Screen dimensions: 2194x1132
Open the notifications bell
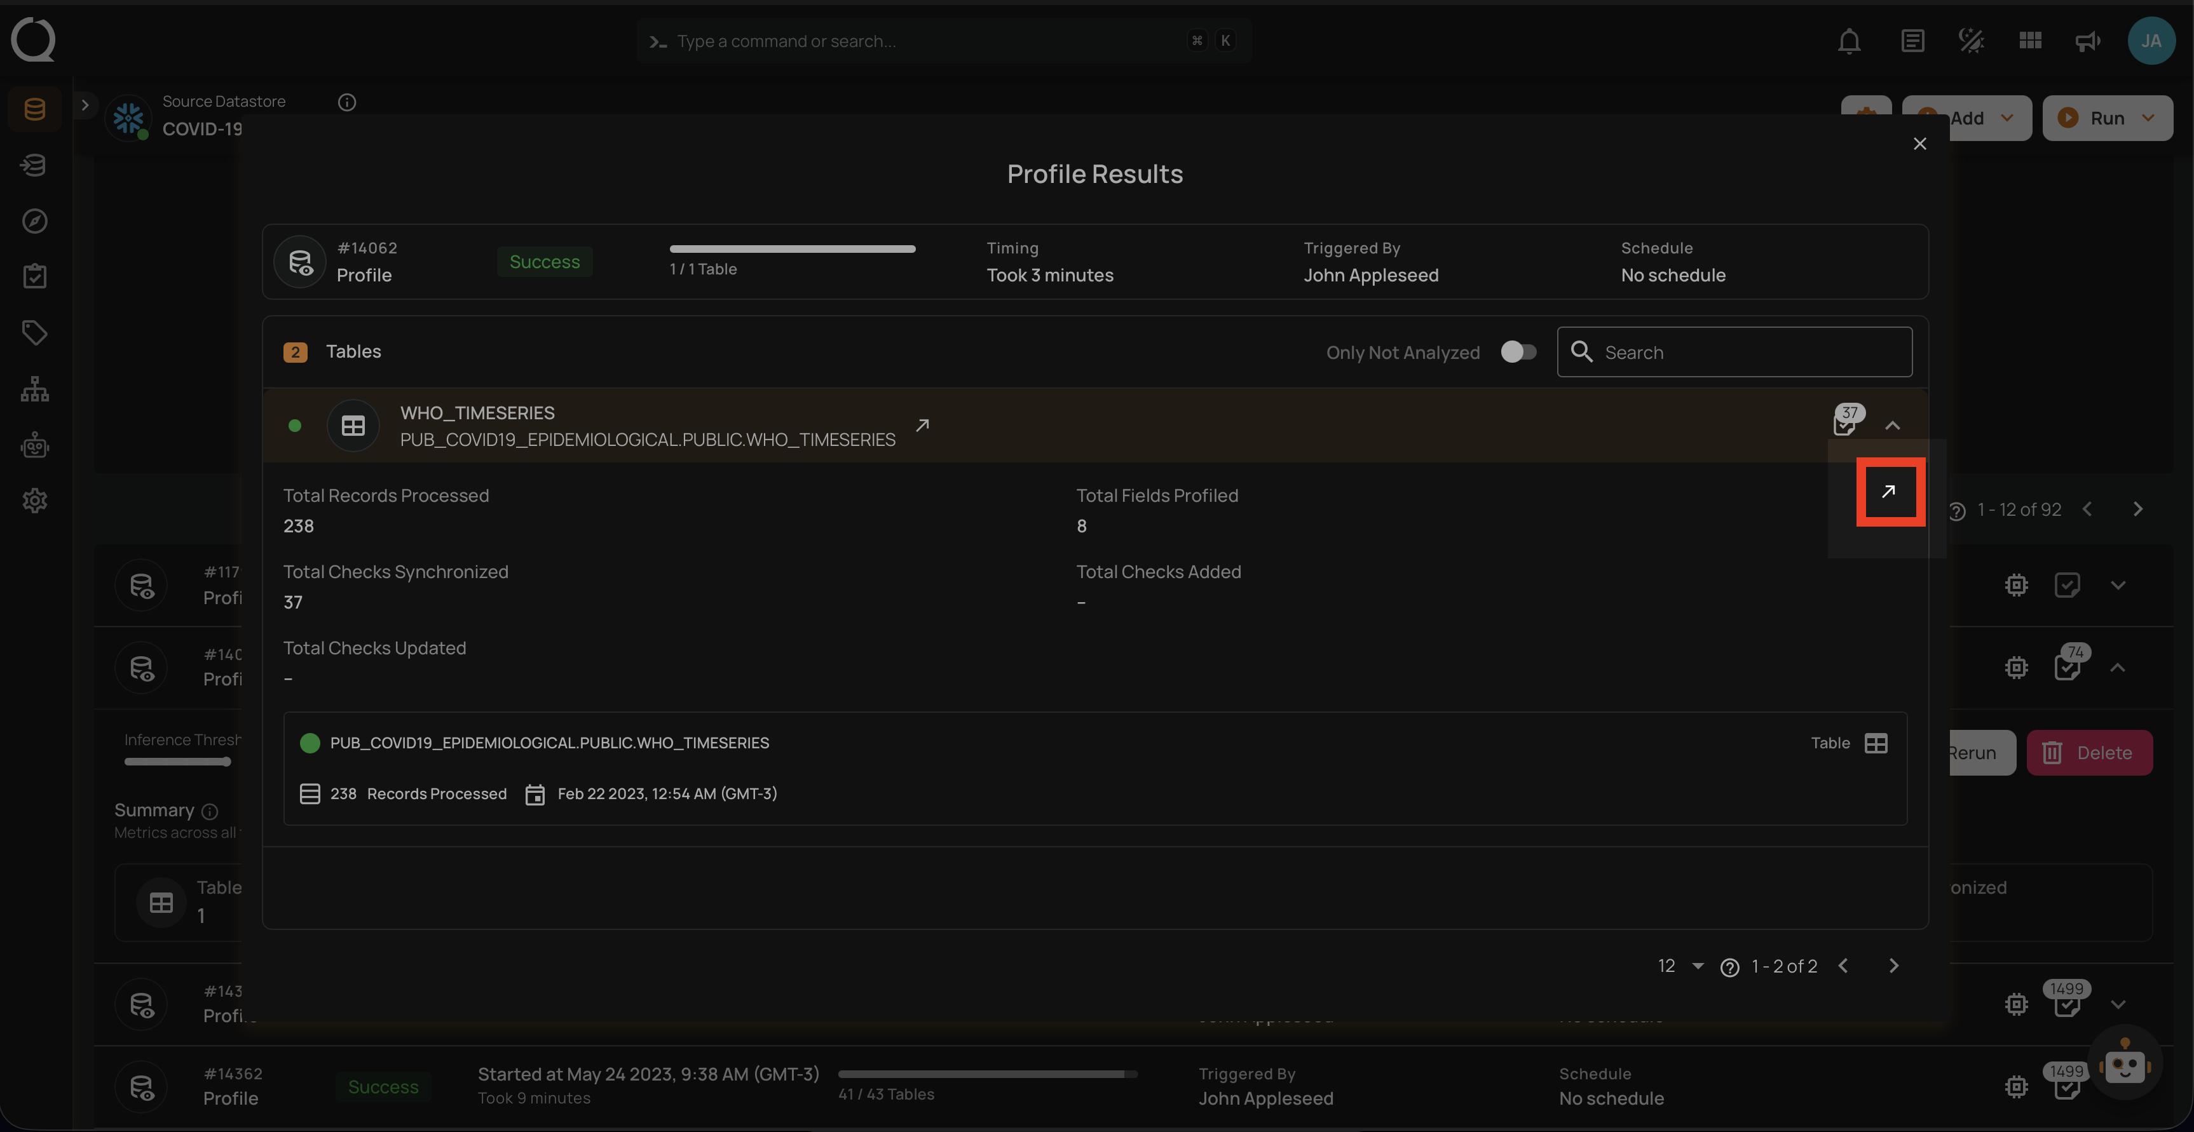click(1849, 40)
